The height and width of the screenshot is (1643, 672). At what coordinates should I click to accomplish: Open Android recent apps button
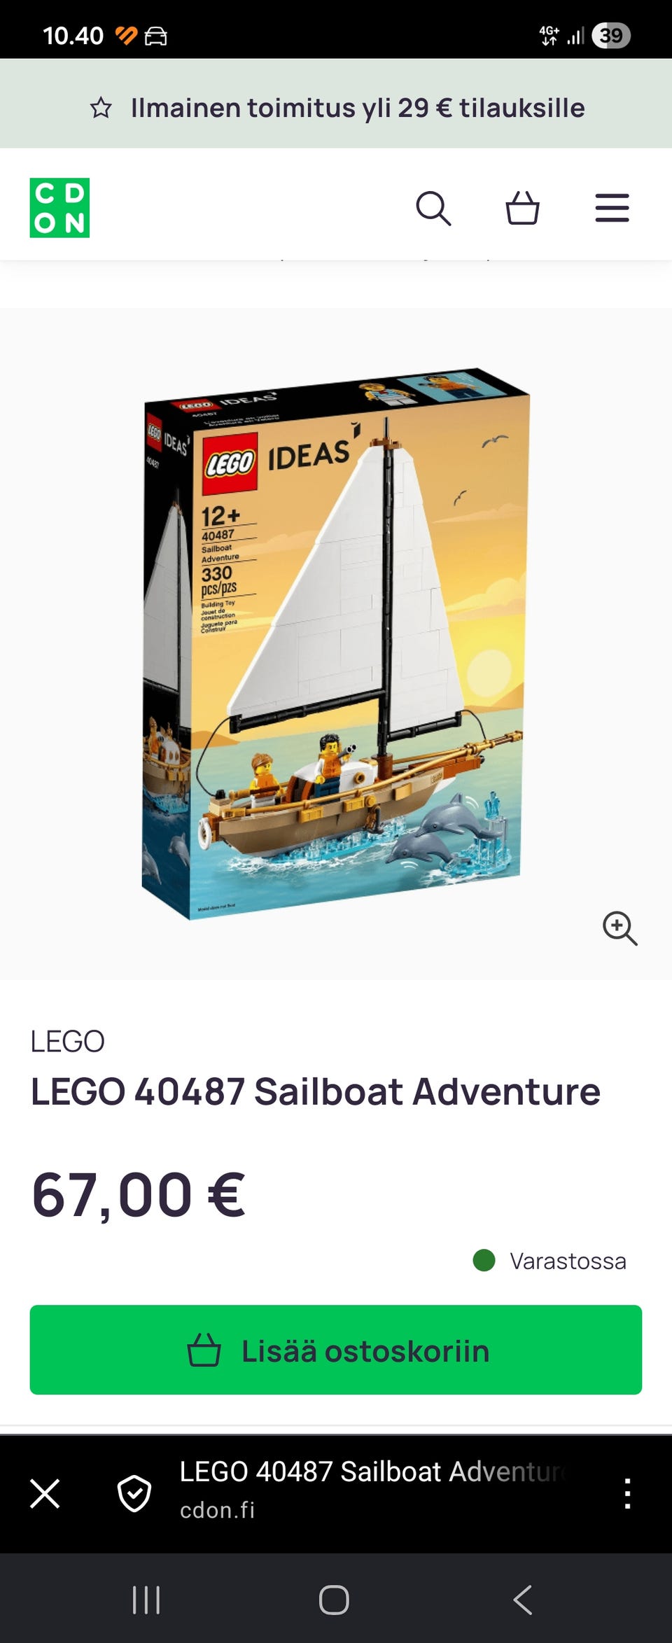tap(146, 1600)
